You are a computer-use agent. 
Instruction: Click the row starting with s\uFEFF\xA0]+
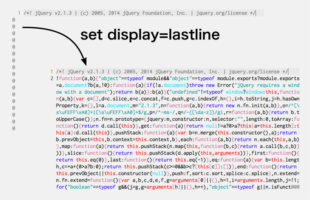[177, 112]
